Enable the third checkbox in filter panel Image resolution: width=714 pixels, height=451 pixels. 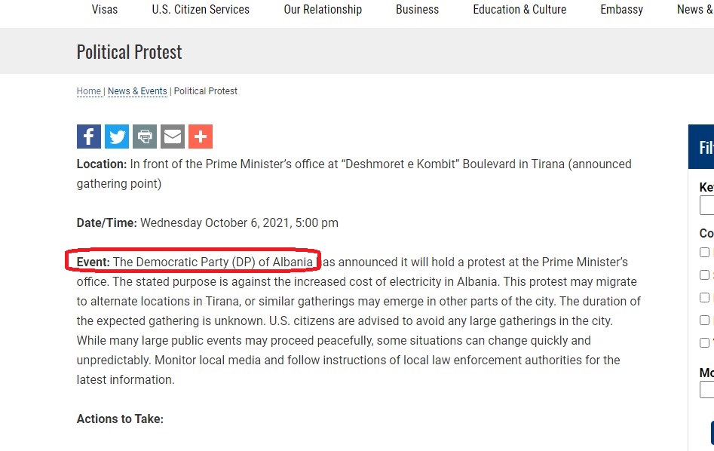click(x=704, y=298)
